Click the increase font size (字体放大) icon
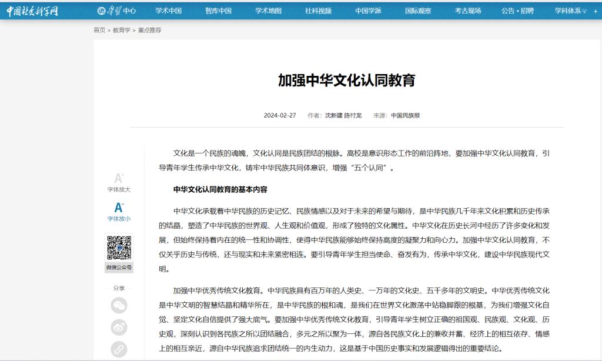The image size is (602, 361). pos(119,178)
